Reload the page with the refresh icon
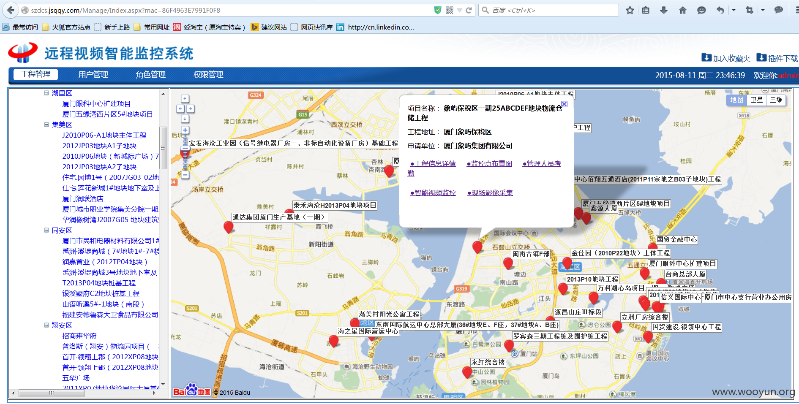 coord(469,10)
